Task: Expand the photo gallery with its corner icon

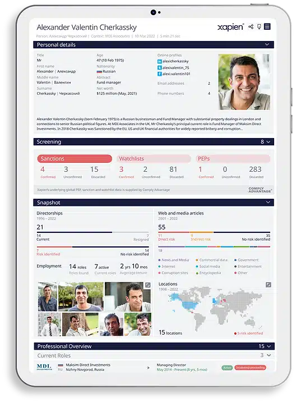Action: click(148, 285)
